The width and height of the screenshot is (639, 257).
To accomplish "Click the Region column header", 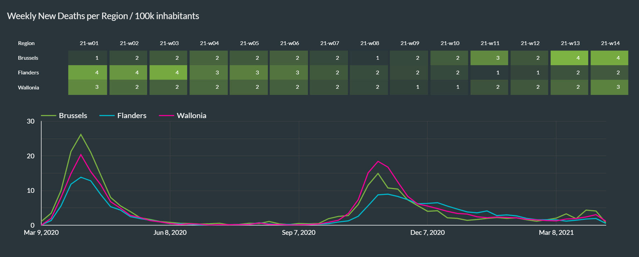I will pos(26,43).
